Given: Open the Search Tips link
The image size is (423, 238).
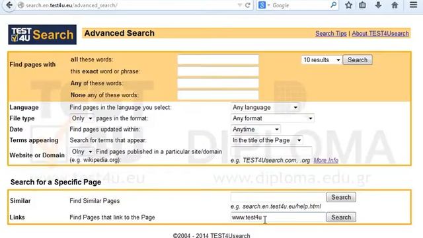Looking at the screenshot, I should [330, 34].
